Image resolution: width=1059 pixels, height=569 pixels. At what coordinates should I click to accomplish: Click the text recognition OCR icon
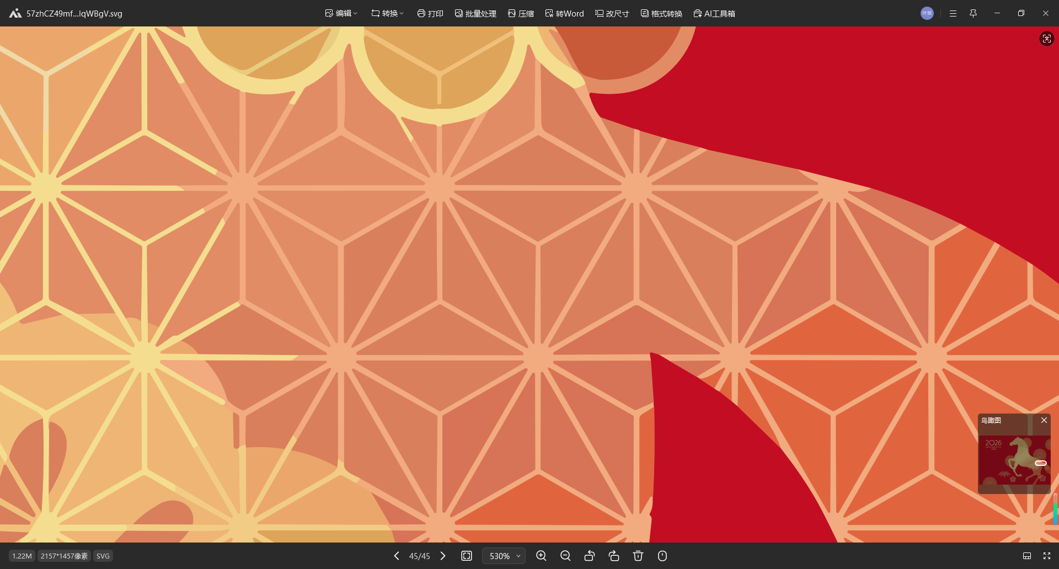point(1046,39)
